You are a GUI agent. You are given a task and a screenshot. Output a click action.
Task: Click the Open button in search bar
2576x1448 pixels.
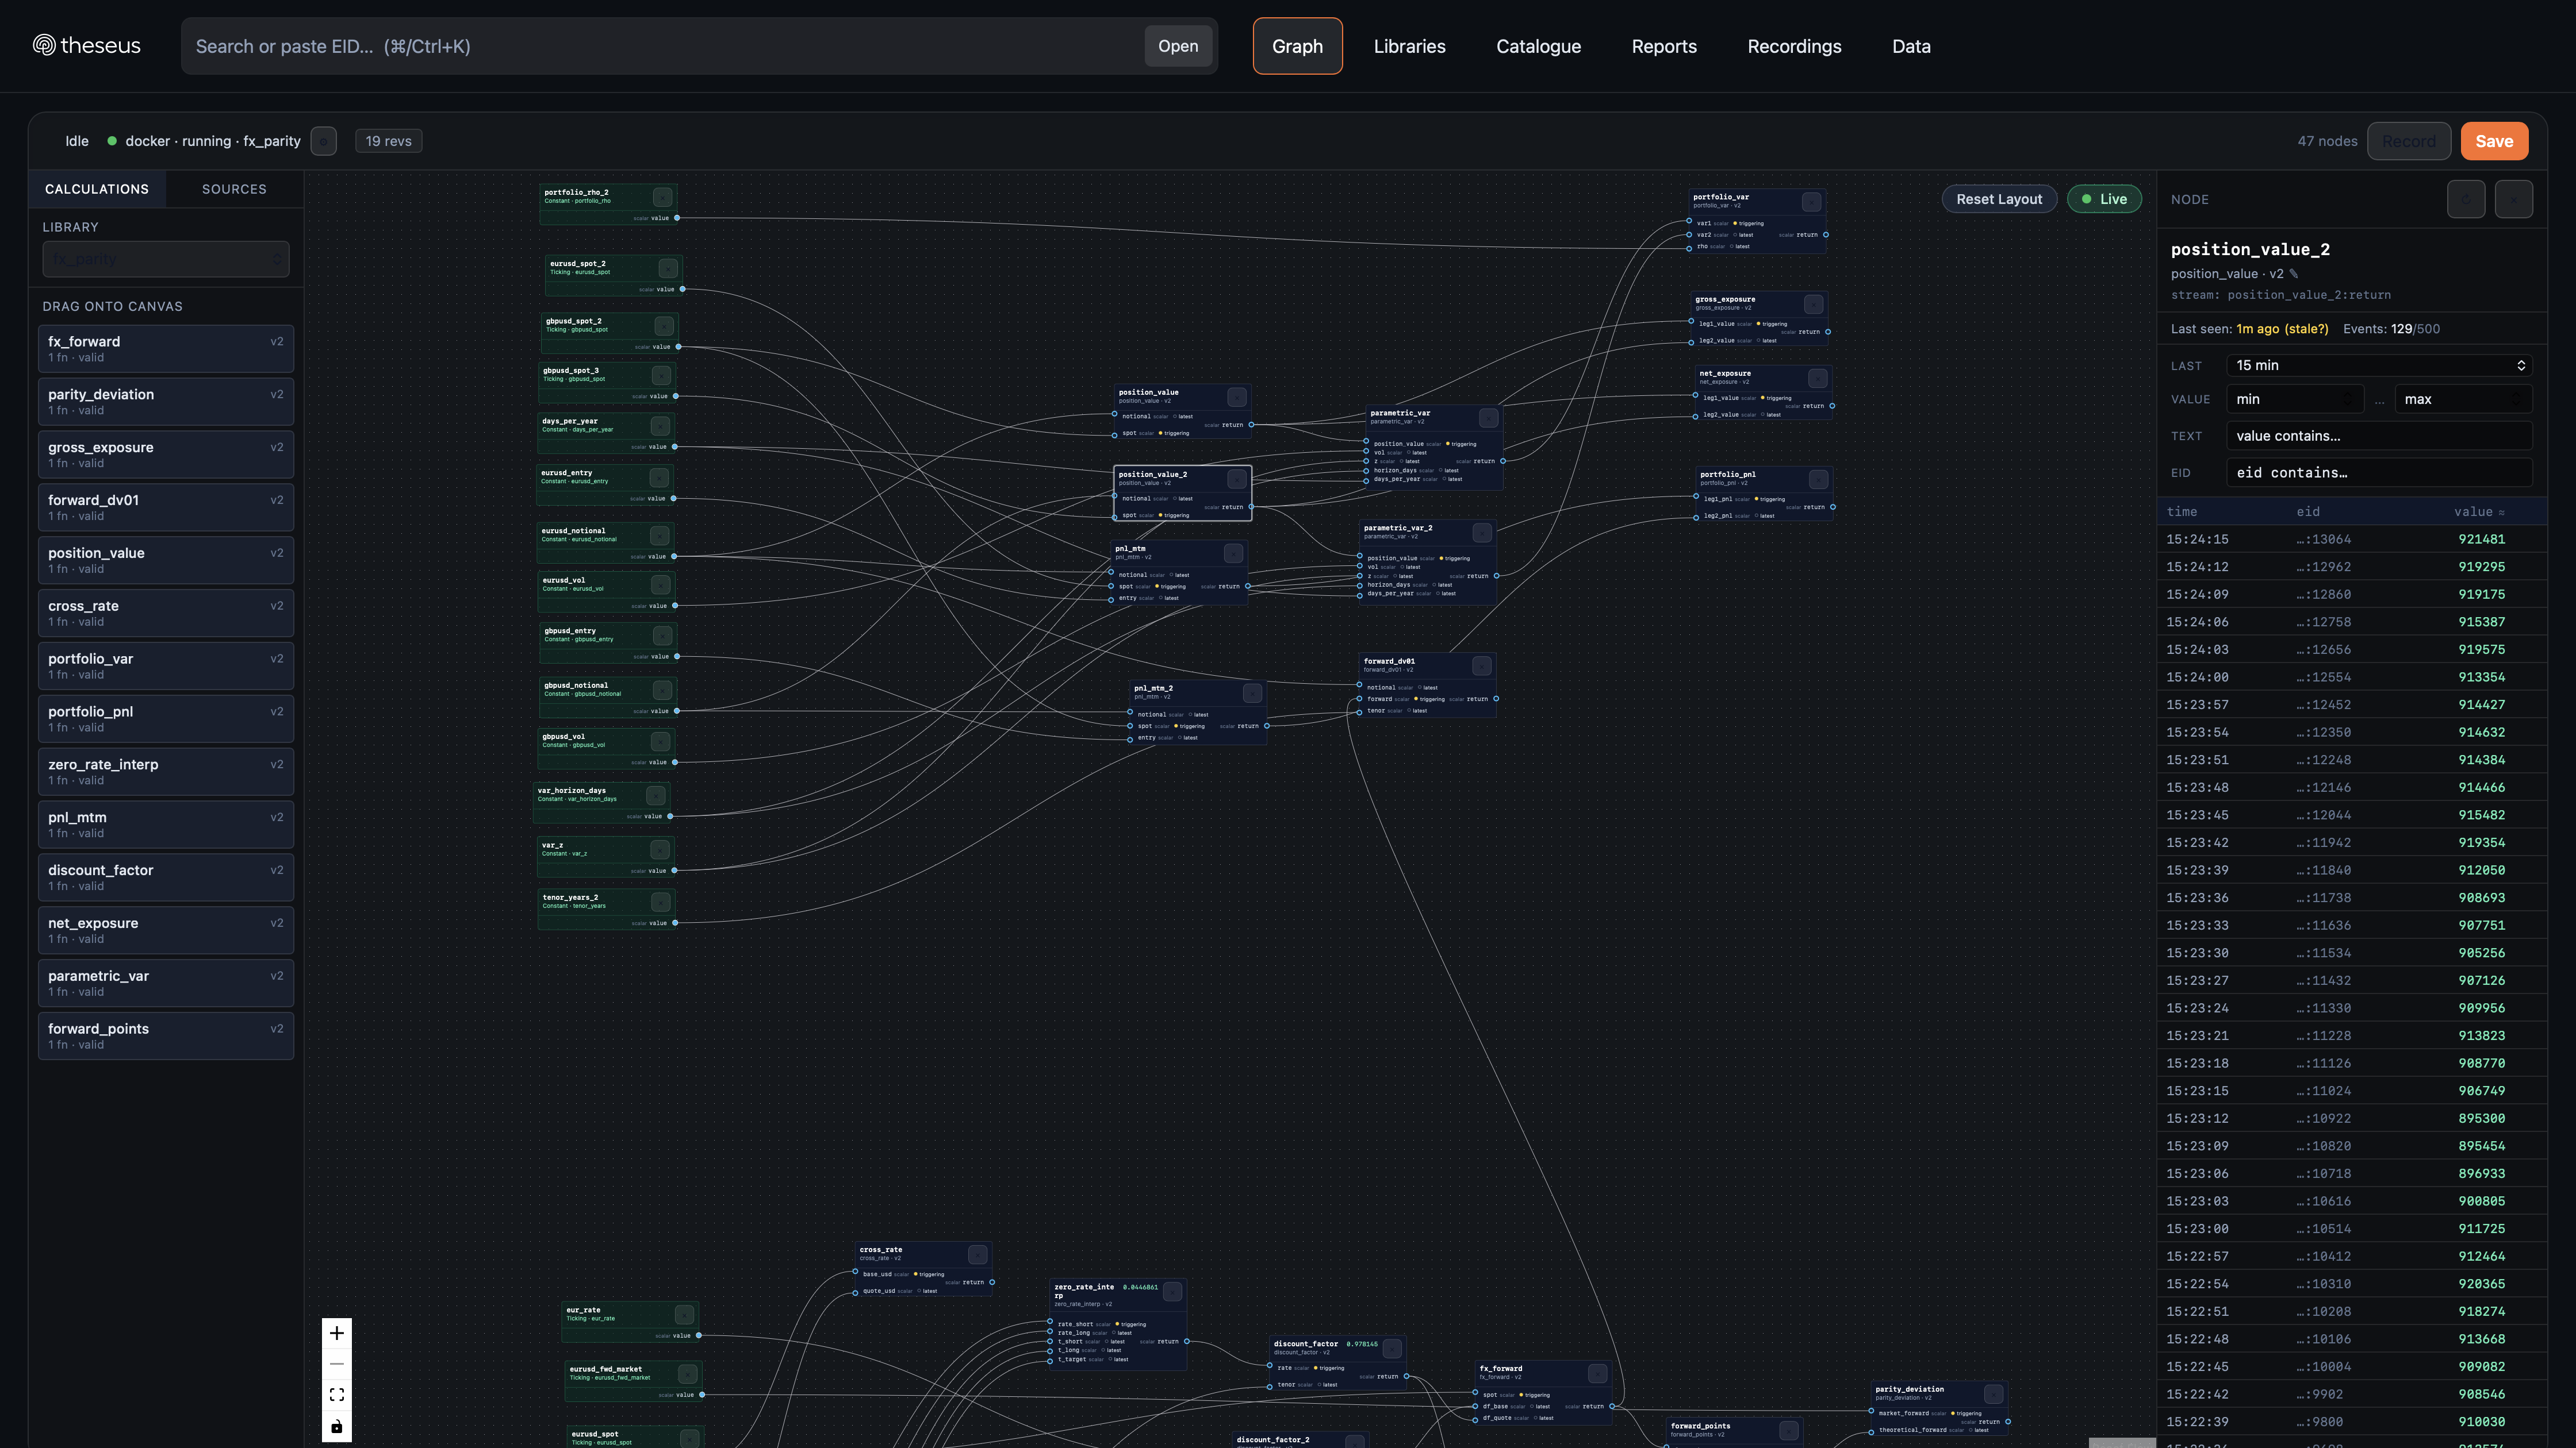(1178, 46)
